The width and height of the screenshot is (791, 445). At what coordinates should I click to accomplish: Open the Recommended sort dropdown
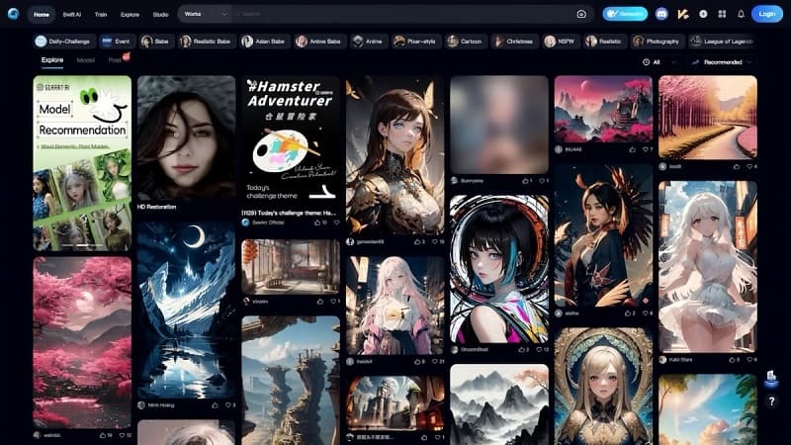click(723, 62)
